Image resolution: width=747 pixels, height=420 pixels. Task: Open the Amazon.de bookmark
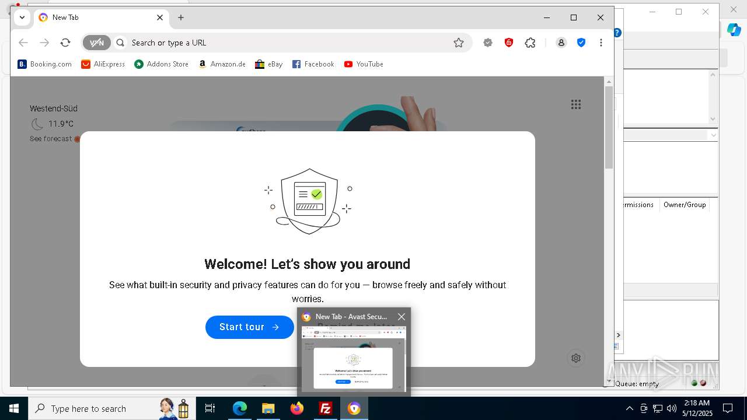(222, 64)
